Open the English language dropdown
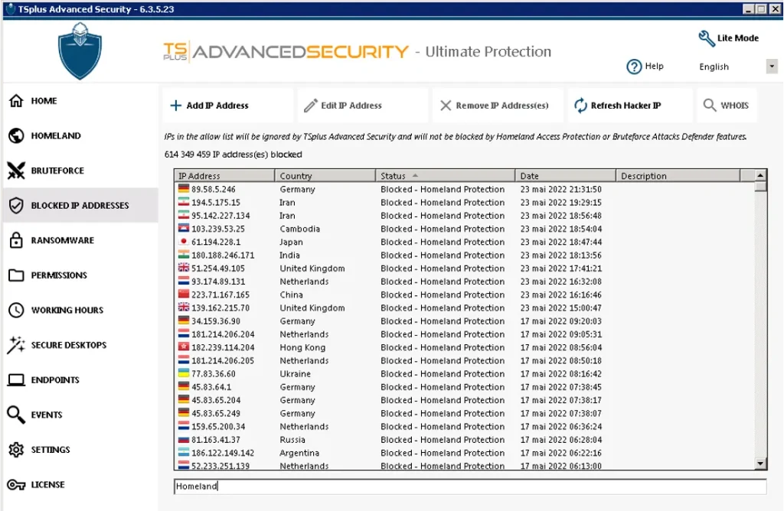 click(771, 67)
